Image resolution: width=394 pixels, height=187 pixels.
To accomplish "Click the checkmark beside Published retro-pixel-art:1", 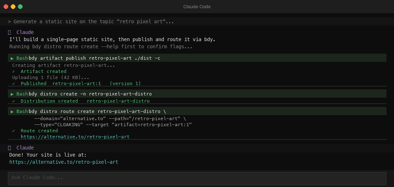I will [x=14, y=83].
